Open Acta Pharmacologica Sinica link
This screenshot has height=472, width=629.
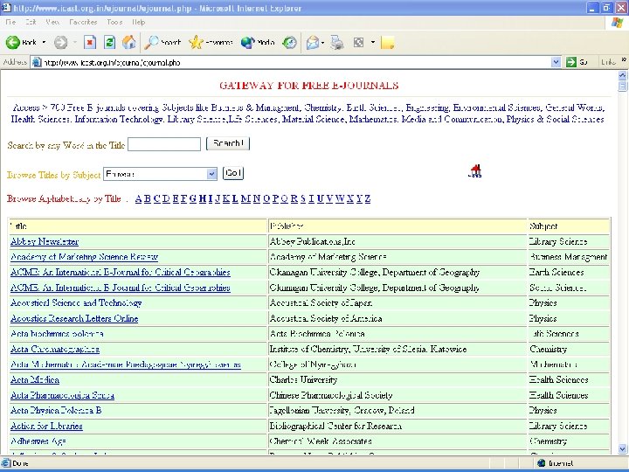[x=63, y=395]
